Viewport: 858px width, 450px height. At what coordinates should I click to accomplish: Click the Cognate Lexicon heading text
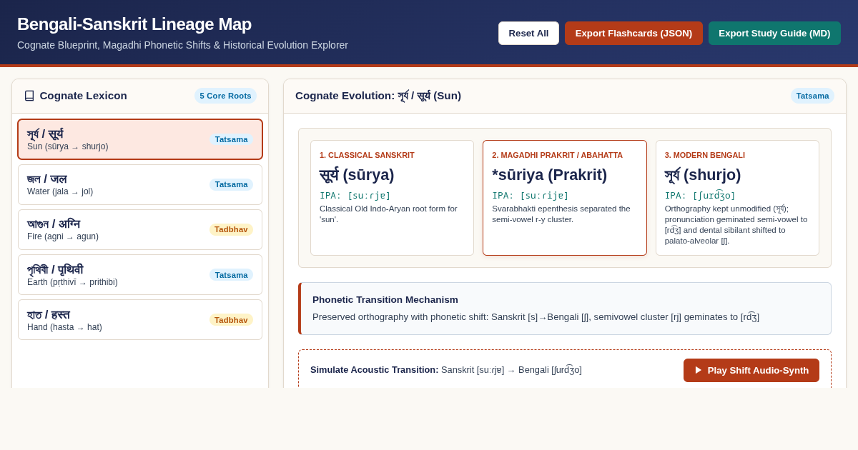coord(84,96)
